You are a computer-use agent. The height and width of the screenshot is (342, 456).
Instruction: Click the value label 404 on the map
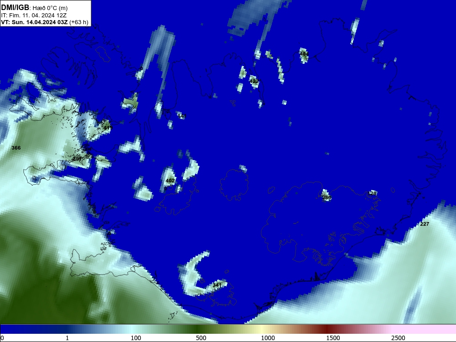point(304,54)
